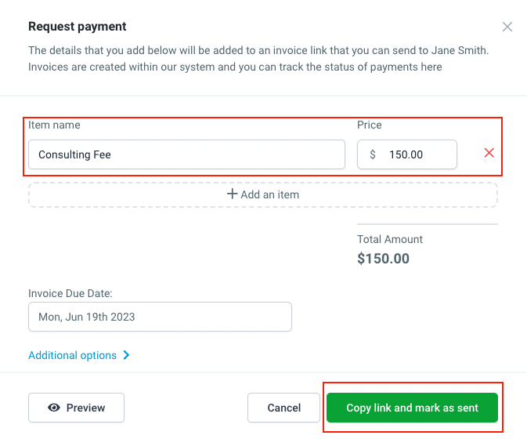Click the Price label above amount
Viewport: 527px width, 439px height.
[x=370, y=125]
